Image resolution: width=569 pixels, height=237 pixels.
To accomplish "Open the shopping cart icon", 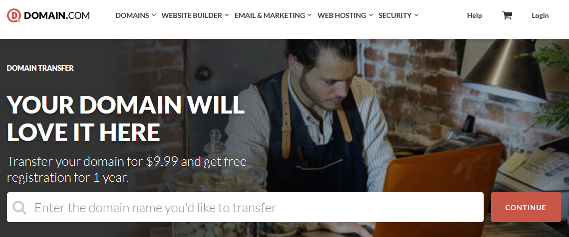I will pos(507,15).
